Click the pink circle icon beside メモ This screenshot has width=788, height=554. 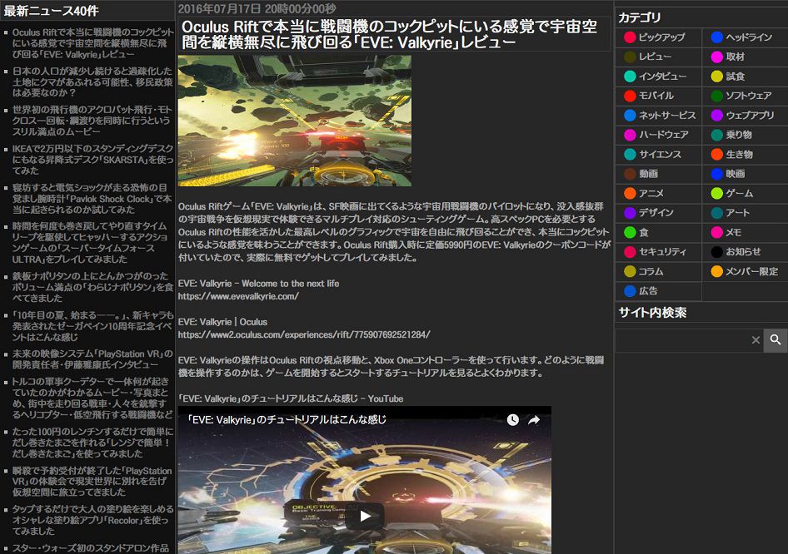pos(717,232)
